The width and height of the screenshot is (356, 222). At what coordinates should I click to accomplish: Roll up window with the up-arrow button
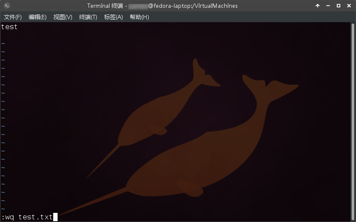318,6
